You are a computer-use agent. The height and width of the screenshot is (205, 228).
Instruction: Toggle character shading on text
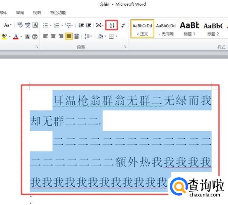[x=27, y=36]
